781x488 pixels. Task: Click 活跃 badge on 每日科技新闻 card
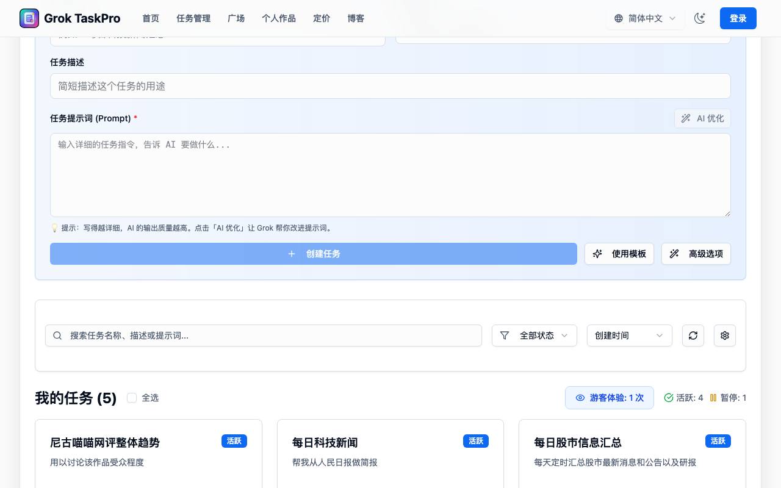click(476, 441)
